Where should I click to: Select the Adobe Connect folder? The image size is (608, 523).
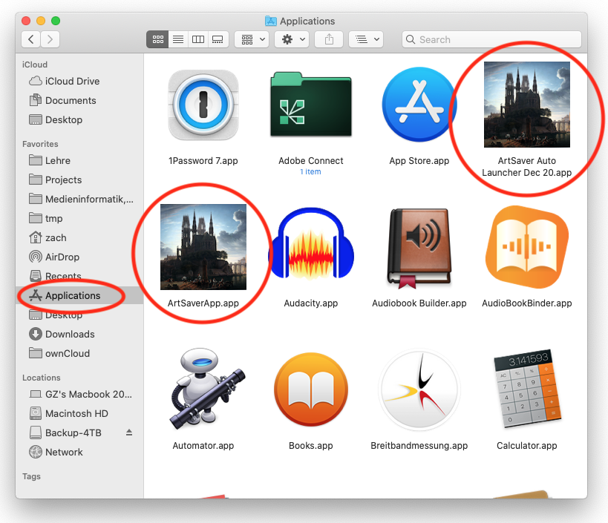pyautogui.click(x=311, y=105)
